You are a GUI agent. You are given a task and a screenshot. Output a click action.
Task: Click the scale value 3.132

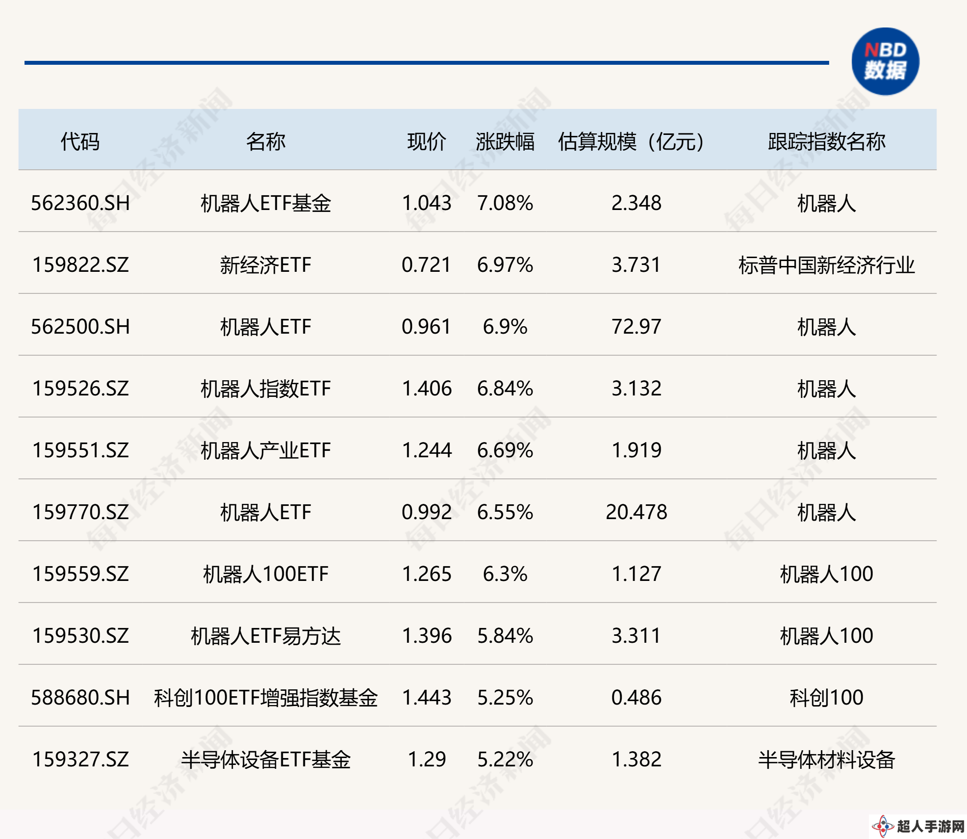point(636,389)
